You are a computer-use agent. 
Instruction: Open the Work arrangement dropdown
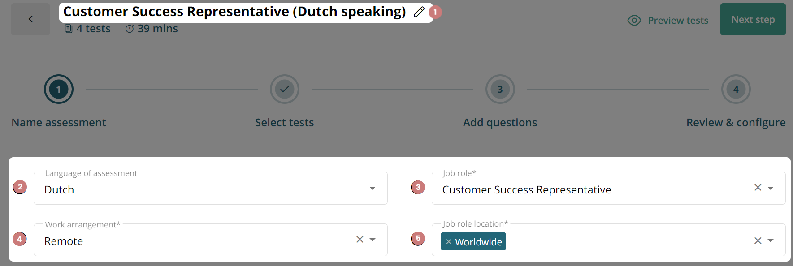coord(372,240)
